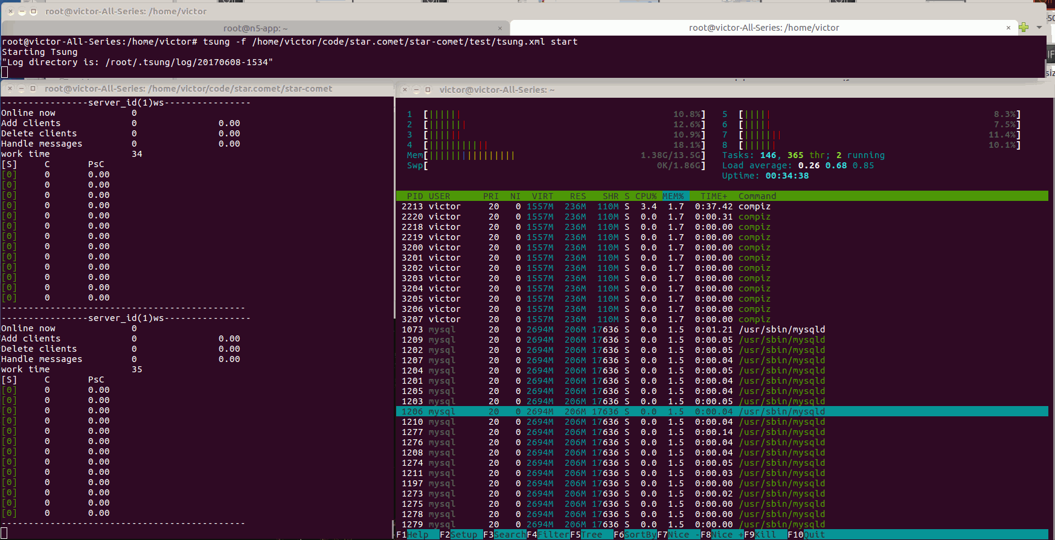Click the PID column header
1055x540 pixels.
coord(414,196)
